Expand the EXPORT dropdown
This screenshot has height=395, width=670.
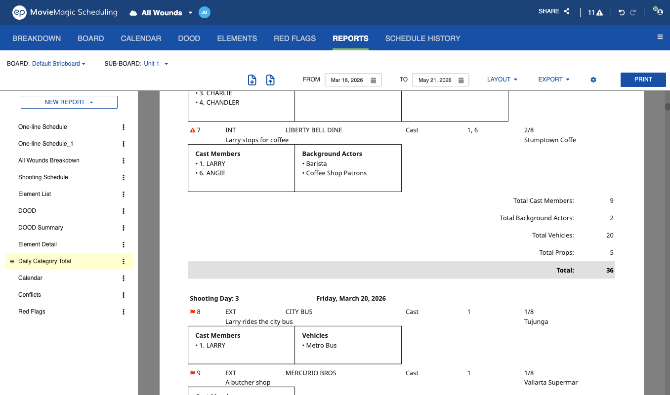point(554,79)
